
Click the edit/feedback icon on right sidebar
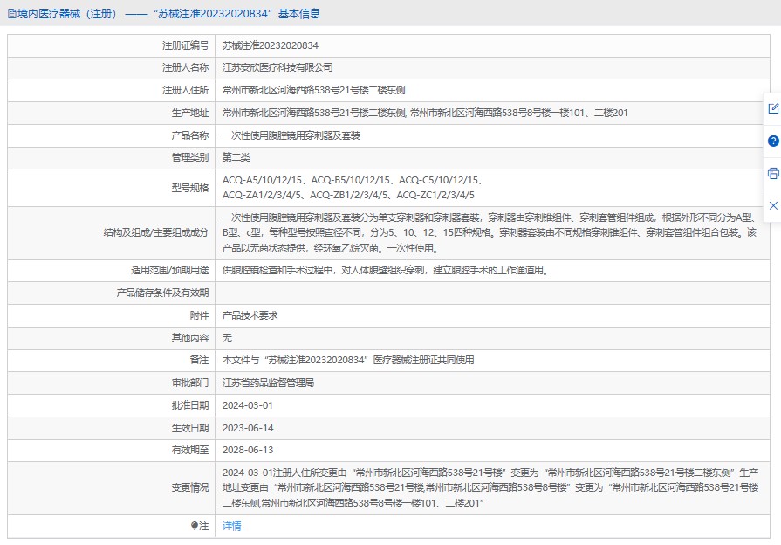coord(773,108)
